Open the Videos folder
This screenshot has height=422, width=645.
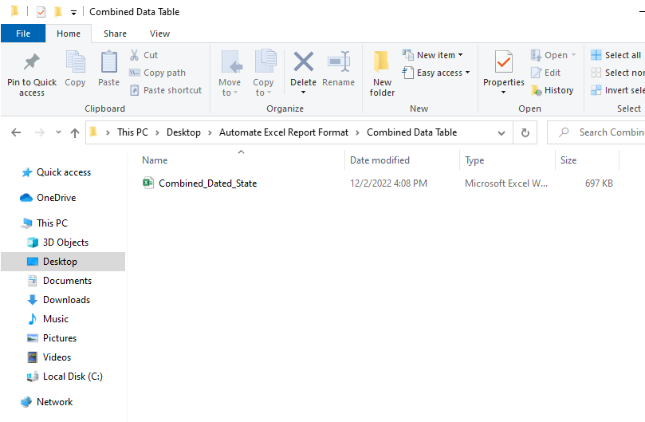(49, 357)
